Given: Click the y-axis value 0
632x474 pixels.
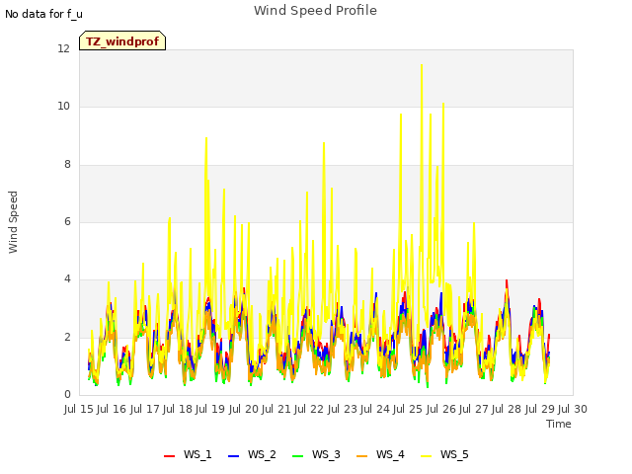Looking at the screenshot, I should click(x=67, y=394).
